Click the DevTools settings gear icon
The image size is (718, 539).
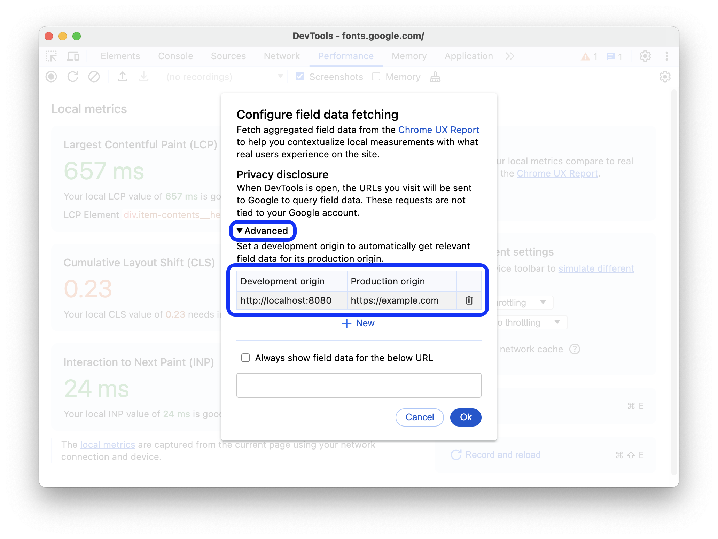(x=645, y=55)
